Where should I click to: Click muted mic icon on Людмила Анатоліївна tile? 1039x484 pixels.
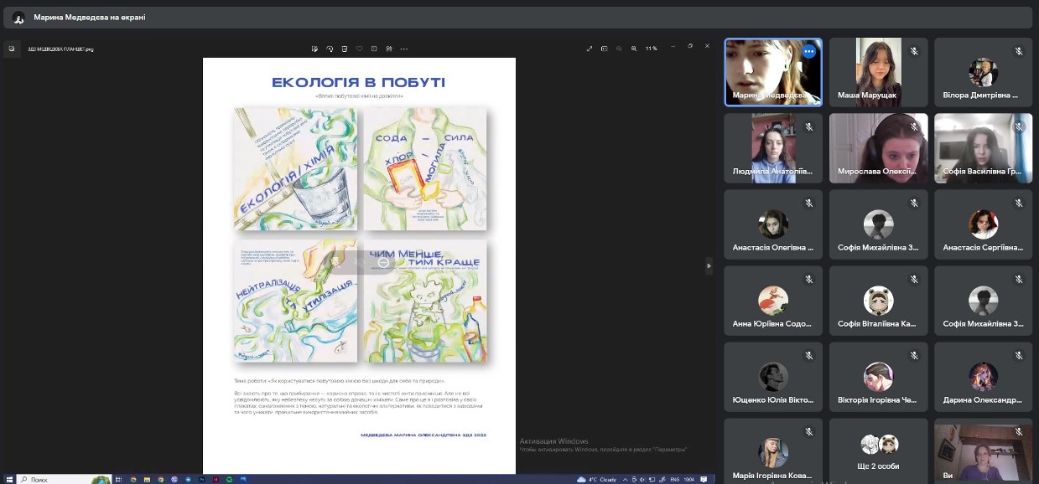click(x=808, y=127)
